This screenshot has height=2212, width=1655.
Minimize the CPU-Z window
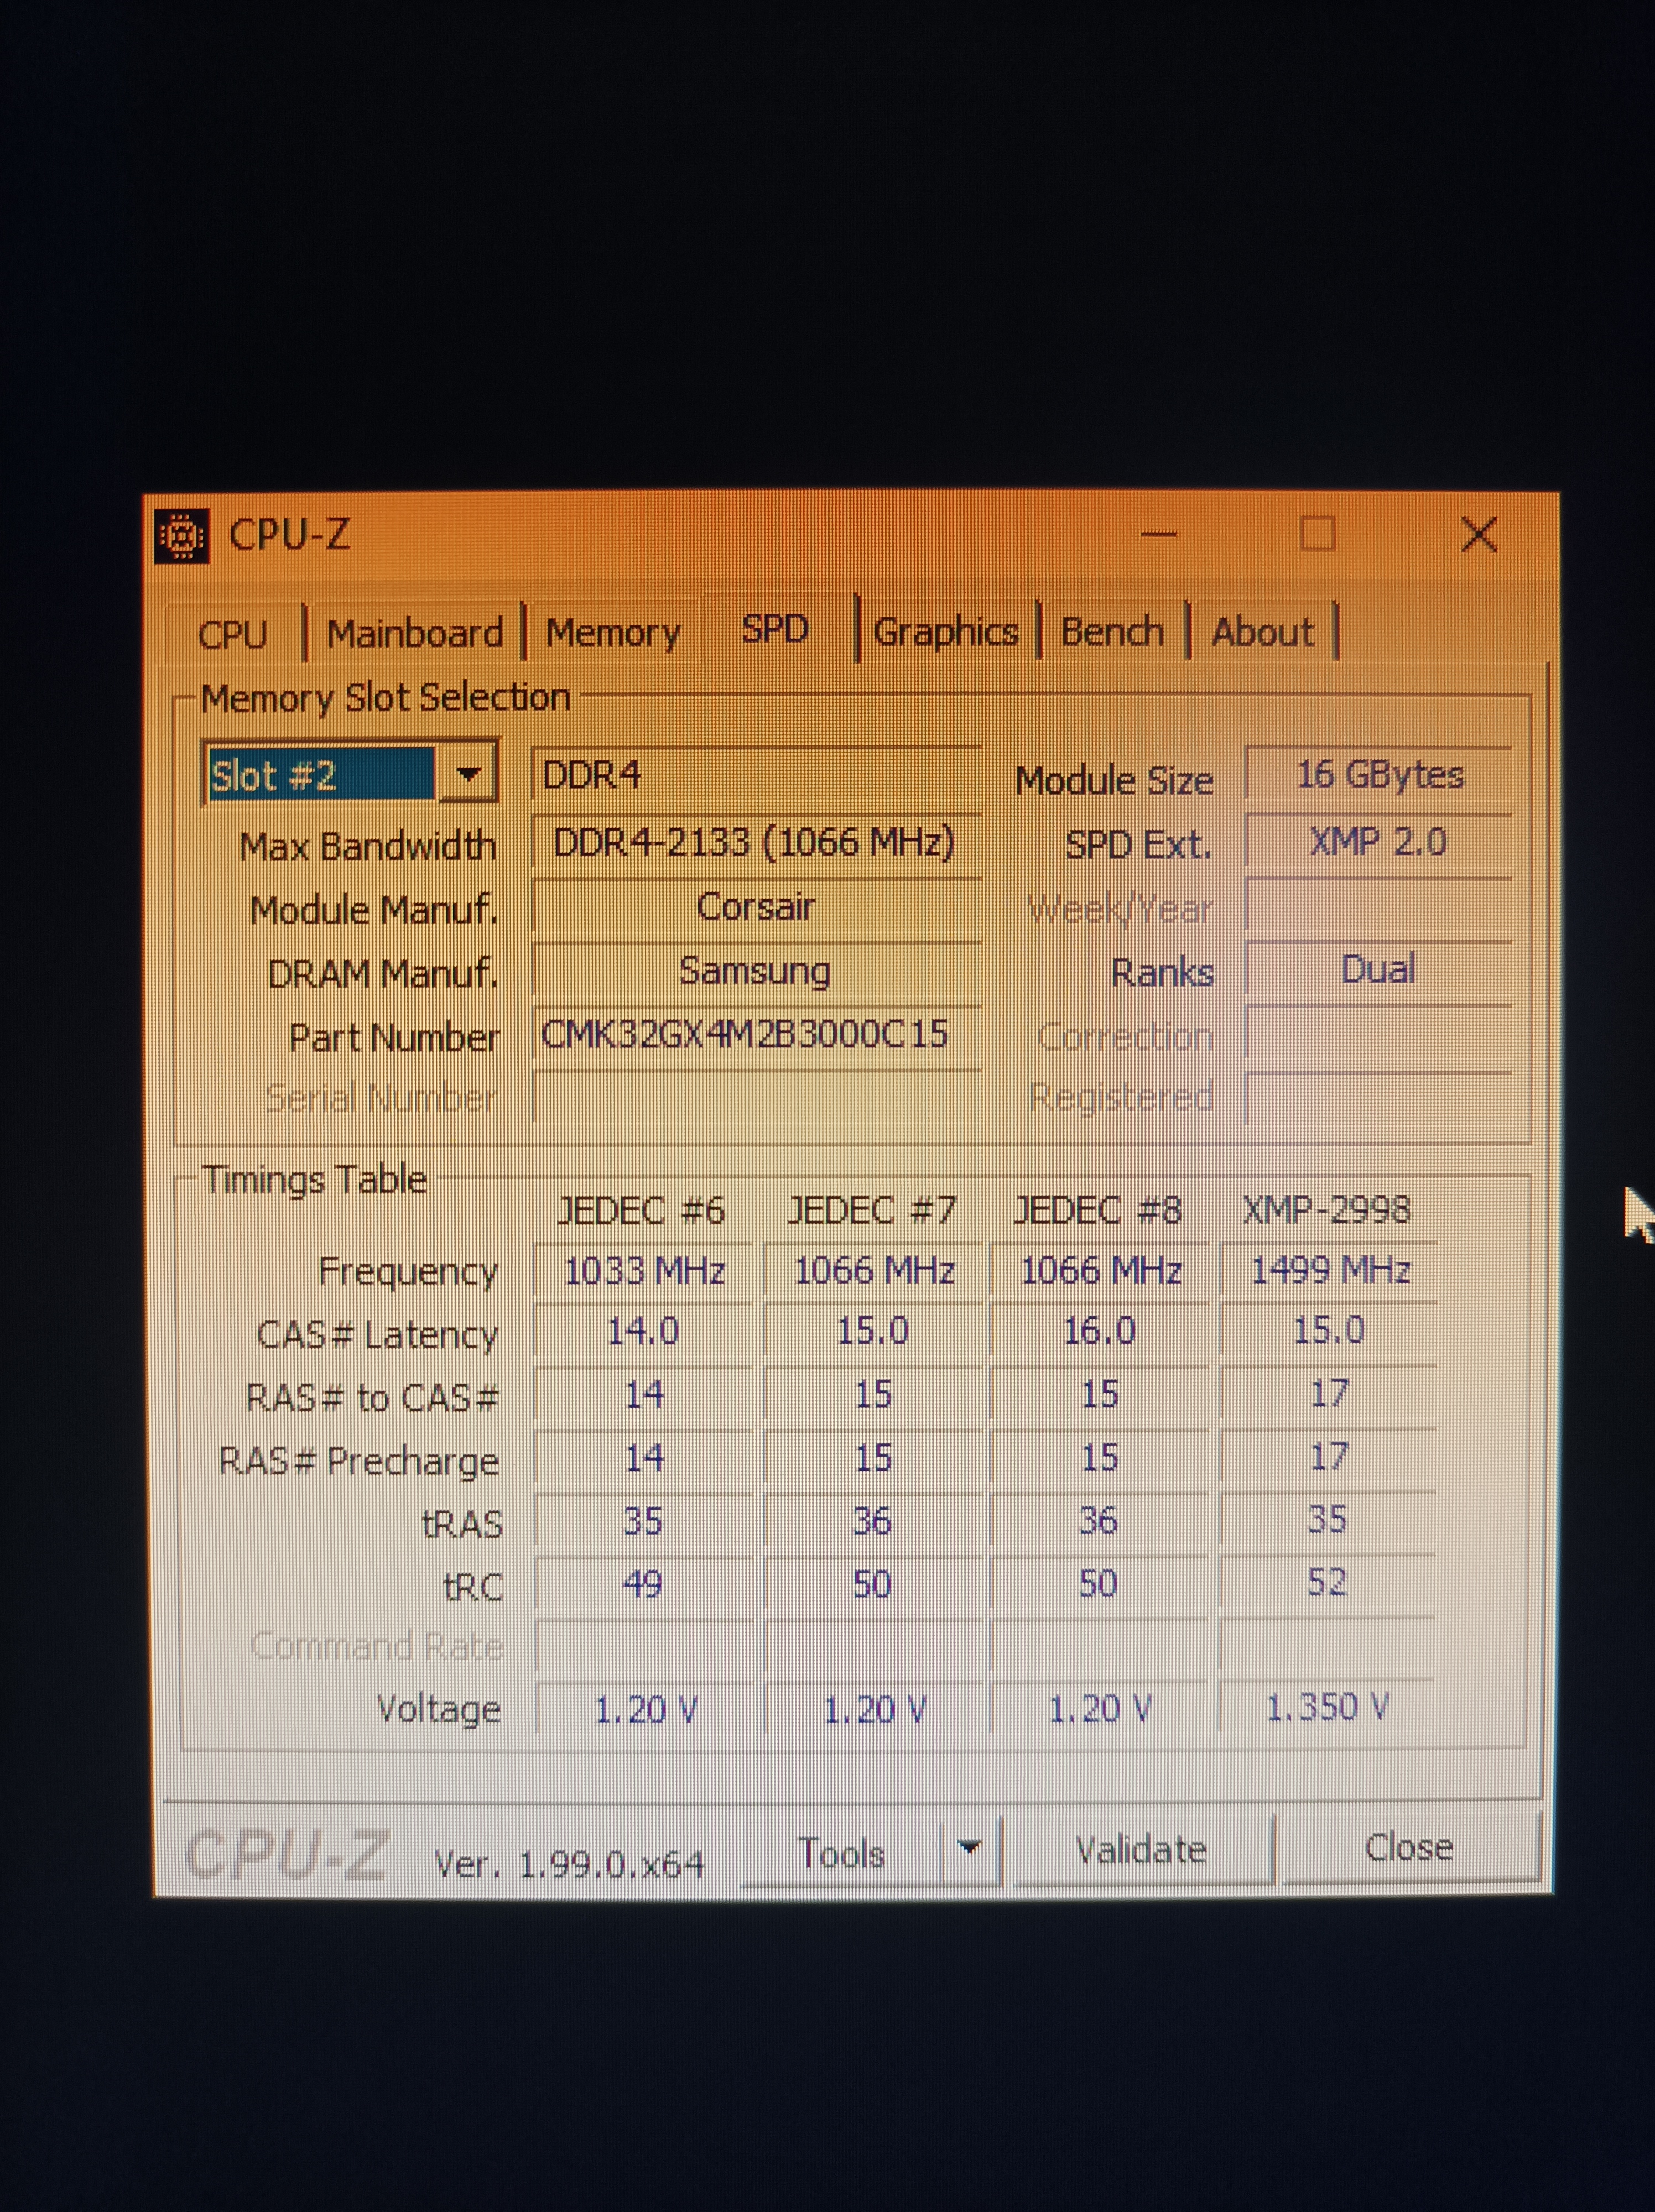[1158, 535]
